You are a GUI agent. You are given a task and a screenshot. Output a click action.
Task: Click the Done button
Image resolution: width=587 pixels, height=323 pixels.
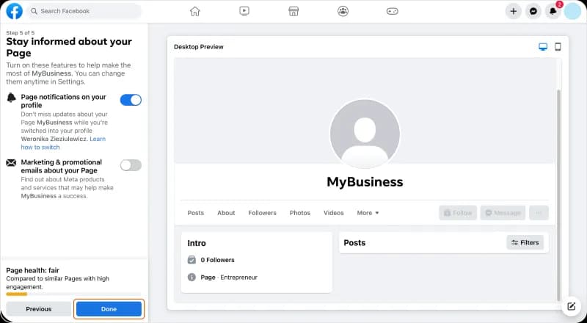pyautogui.click(x=109, y=309)
